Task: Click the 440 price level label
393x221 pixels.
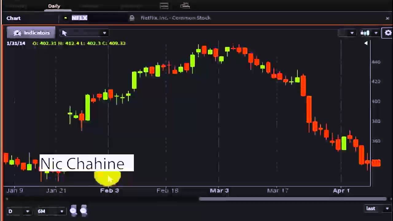Action: click(x=376, y=62)
